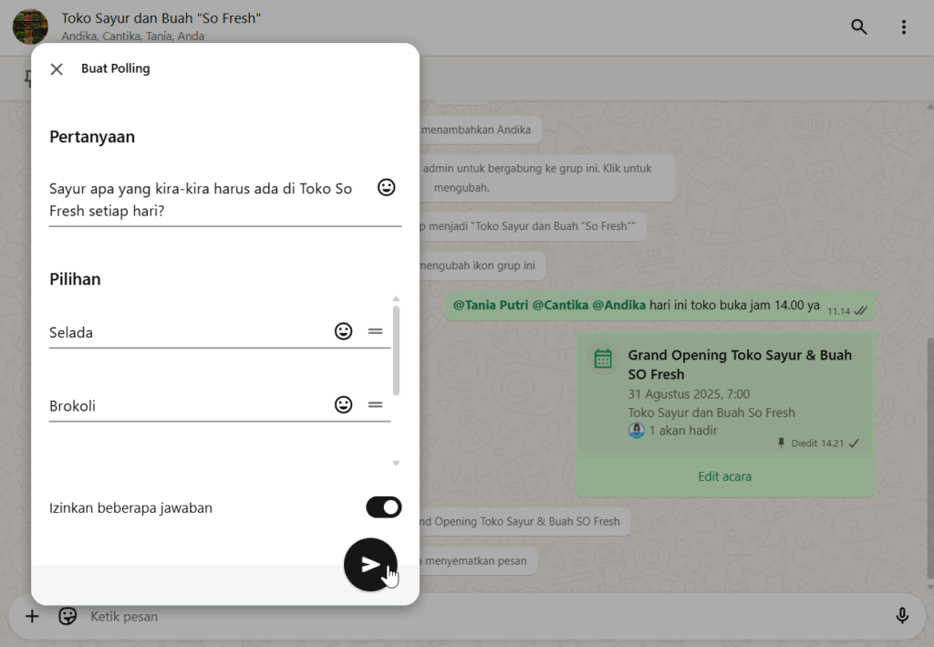Close the Buat Polling dialog
The height and width of the screenshot is (647, 934).
57,69
